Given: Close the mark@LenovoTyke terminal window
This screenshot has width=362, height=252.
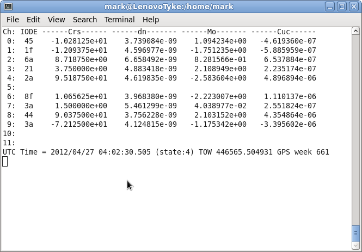Looking at the screenshot, I should (x=353, y=7).
